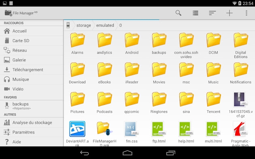Image resolution: width=255 pixels, height=159 pixels.
Task: Select device root icon in breadcrumb
Action: (68, 25)
